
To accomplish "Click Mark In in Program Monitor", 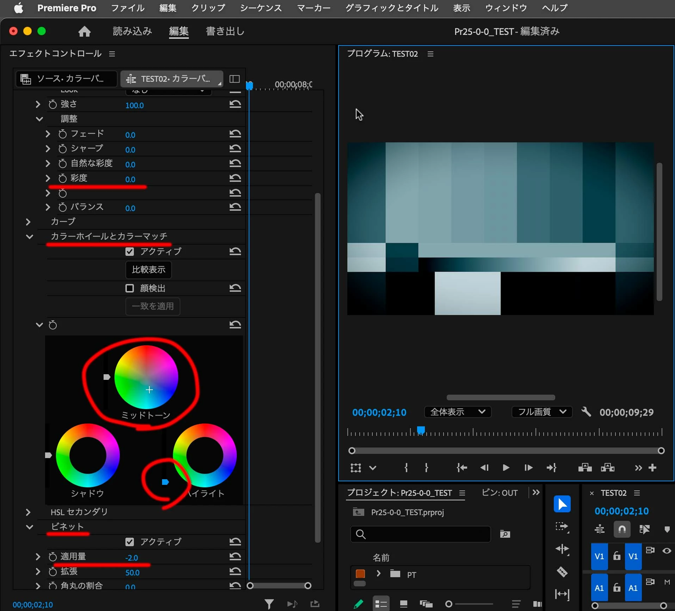I will [406, 468].
